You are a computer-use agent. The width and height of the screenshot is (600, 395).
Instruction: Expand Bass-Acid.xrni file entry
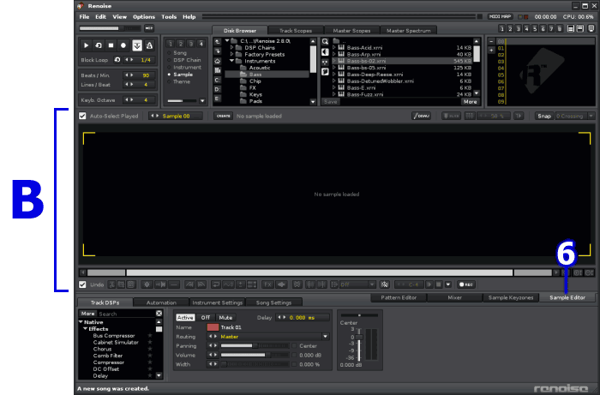334,48
